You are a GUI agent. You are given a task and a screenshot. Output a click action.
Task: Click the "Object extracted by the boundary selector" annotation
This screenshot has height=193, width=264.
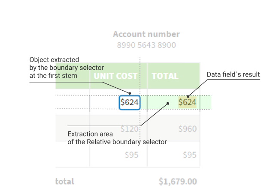point(67,68)
